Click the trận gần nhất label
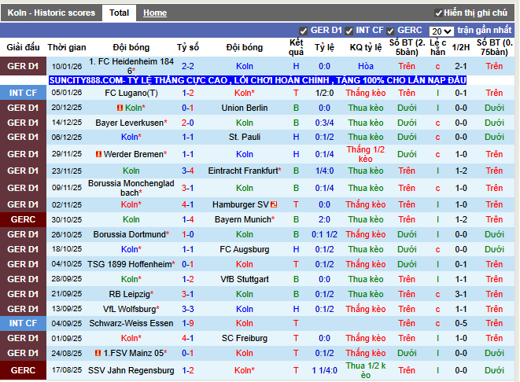The height and width of the screenshot is (382, 520). click(x=485, y=30)
